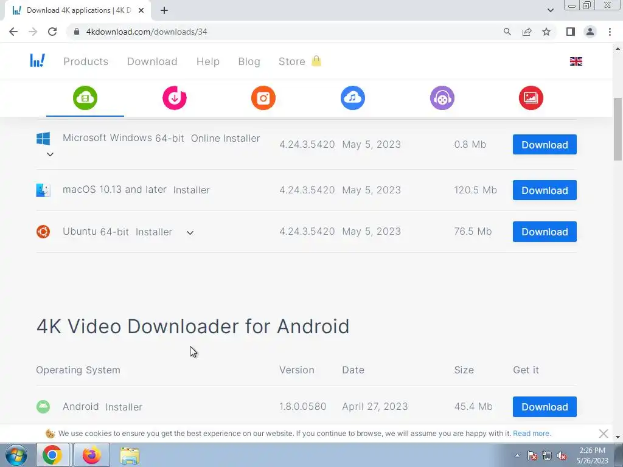Viewport: 623px width, 467px height.
Task: Click the muted volume tray icon
Action: pos(562,456)
